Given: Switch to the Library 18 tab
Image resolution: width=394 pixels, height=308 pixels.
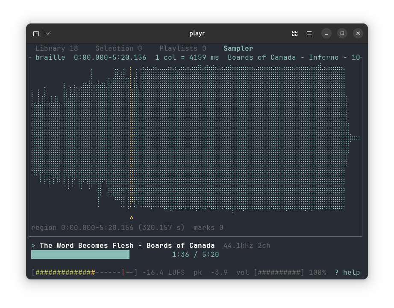Looking at the screenshot, I should (57, 48).
